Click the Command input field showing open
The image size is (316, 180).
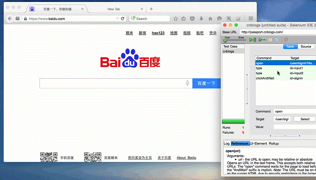(x=295, y=112)
